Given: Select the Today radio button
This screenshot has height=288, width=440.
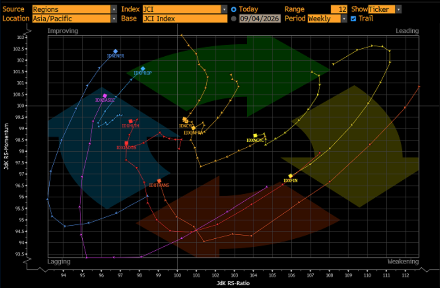Looking at the screenshot, I should pos(234,10).
